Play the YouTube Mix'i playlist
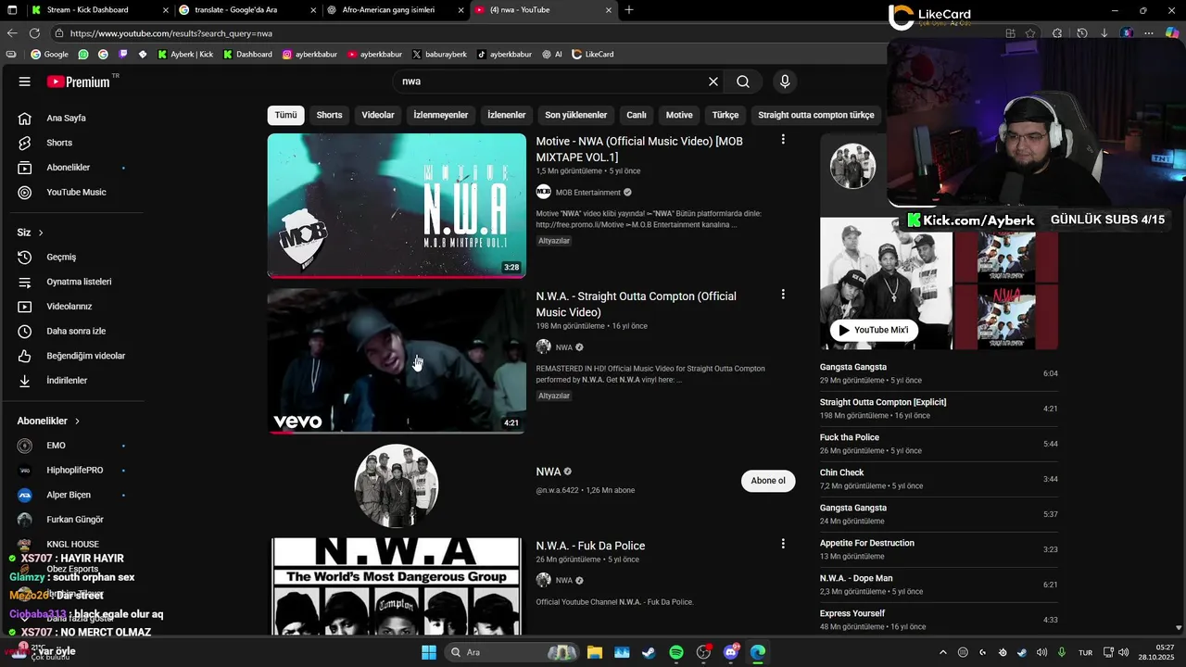 coord(874,330)
